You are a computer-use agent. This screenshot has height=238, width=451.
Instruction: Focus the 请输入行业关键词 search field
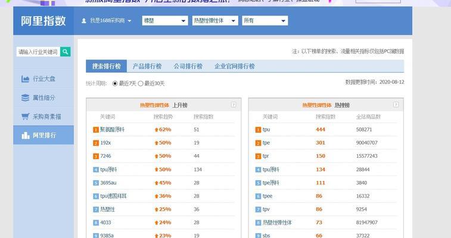38,52
